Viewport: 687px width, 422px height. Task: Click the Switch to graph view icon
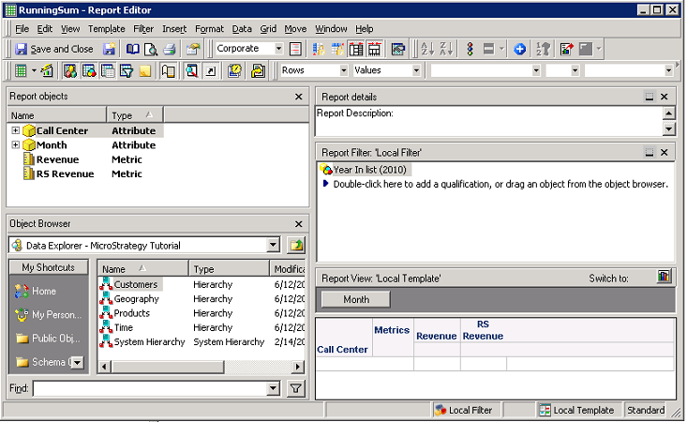(665, 277)
